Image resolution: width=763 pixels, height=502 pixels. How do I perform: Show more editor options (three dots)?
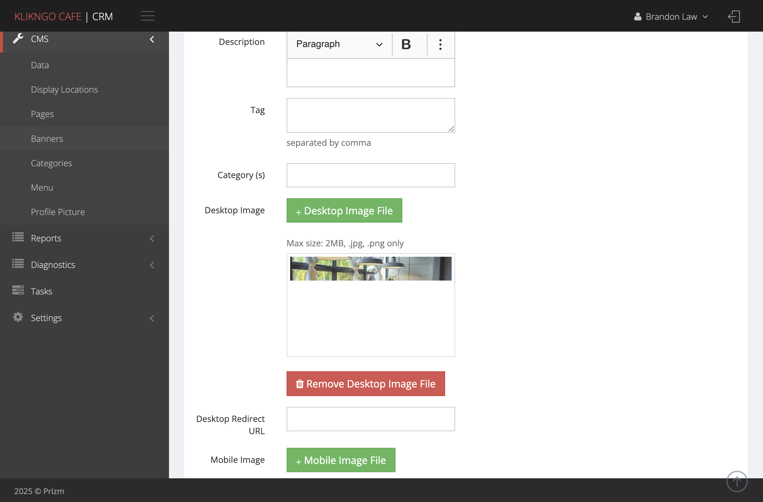(x=440, y=44)
